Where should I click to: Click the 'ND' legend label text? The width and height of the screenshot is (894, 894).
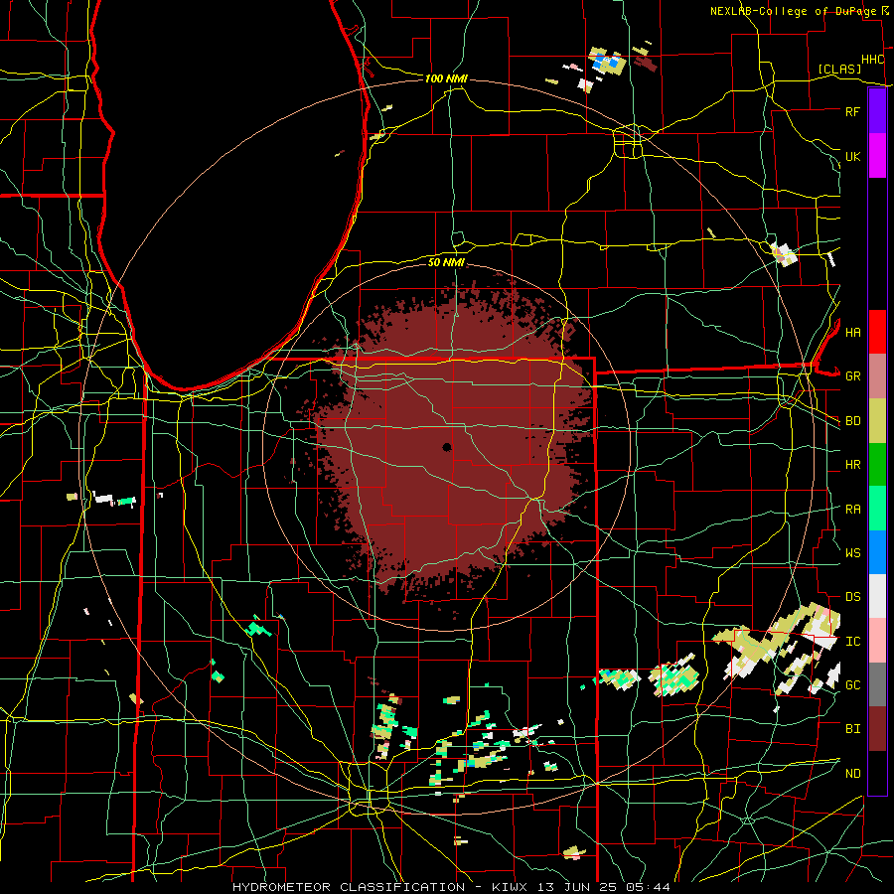tap(852, 773)
